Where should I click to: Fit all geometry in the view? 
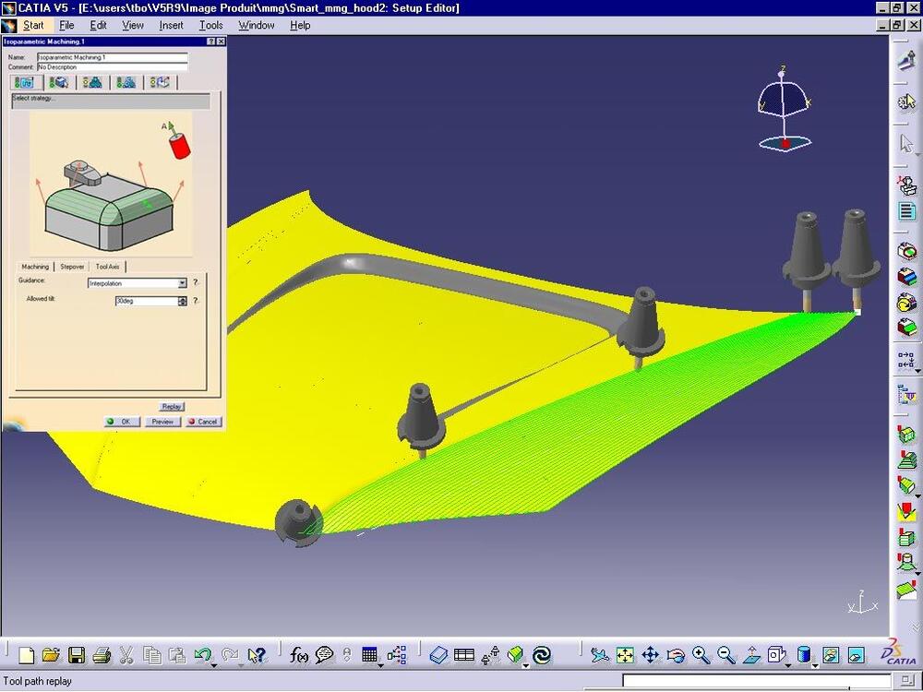(x=625, y=655)
